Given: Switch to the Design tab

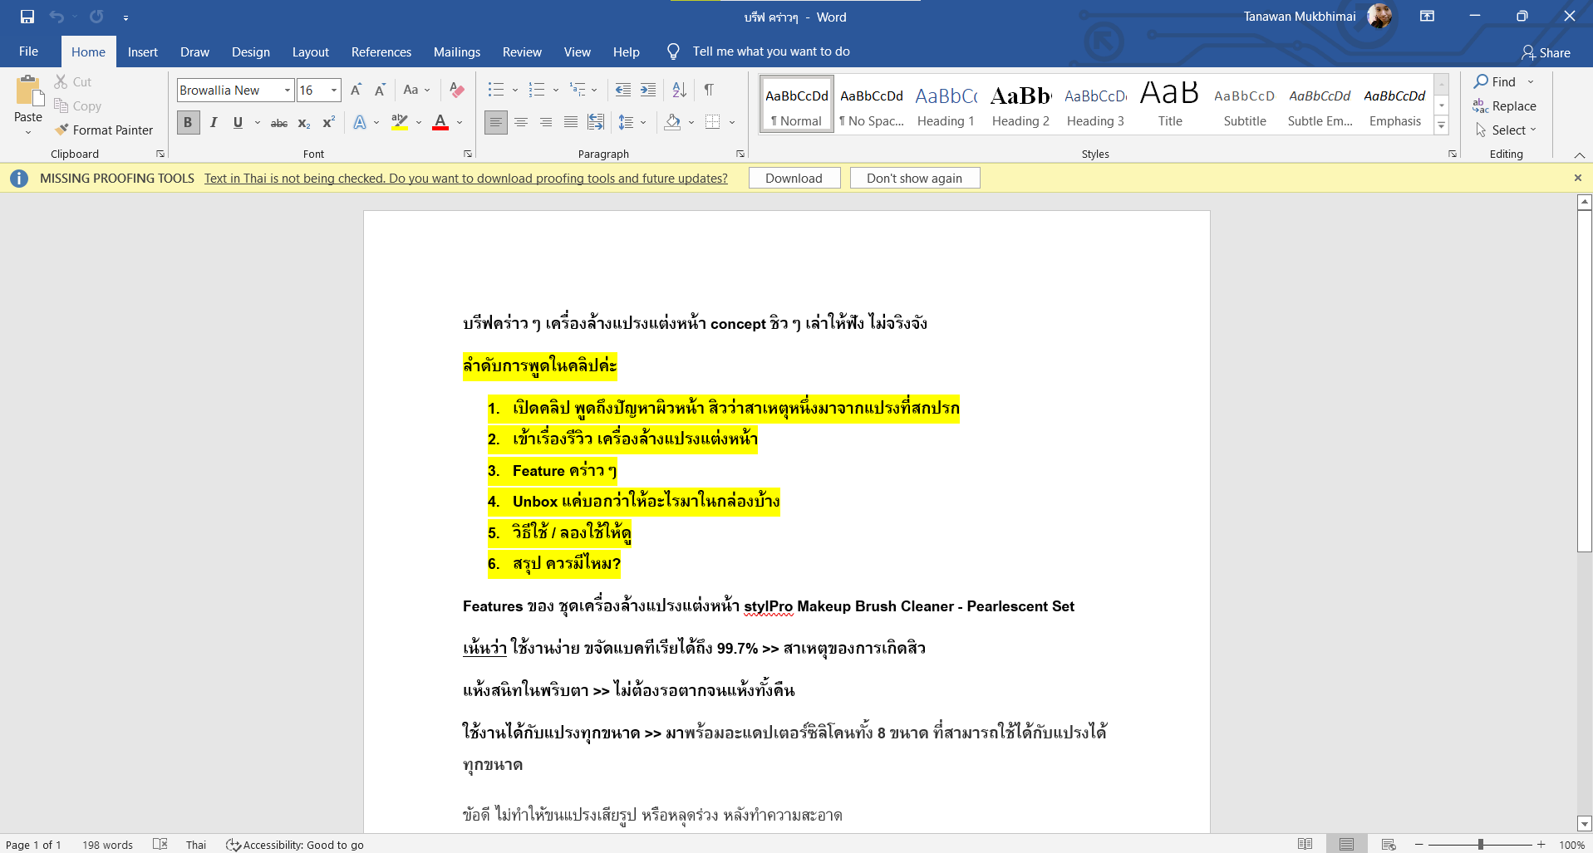Looking at the screenshot, I should (x=251, y=51).
